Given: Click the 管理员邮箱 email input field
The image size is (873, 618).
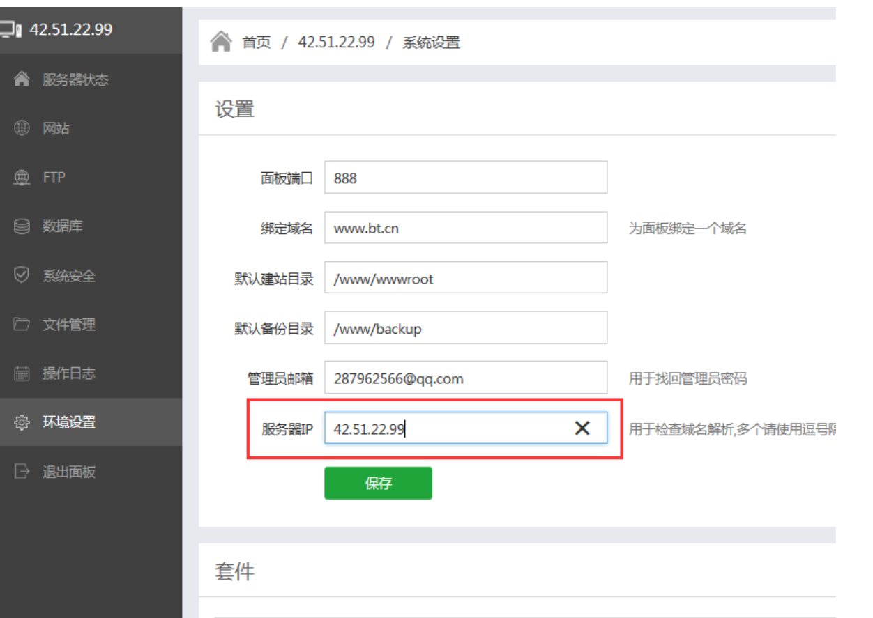Looking at the screenshot, I should pos(465,378).
